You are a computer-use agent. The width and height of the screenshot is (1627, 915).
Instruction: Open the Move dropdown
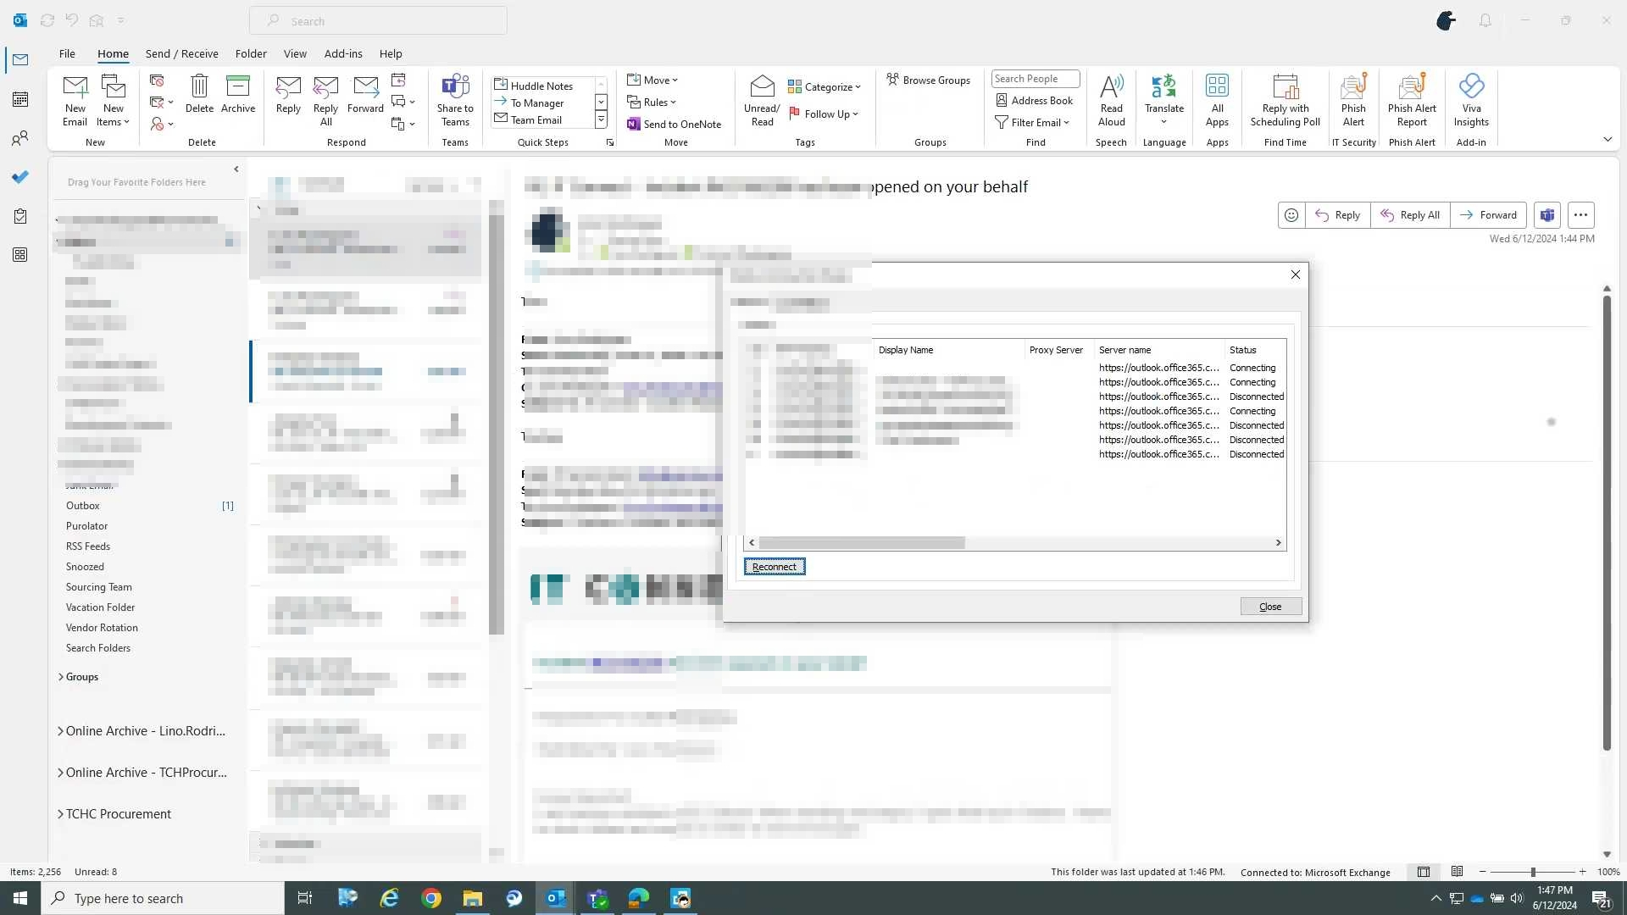(652, 80)
